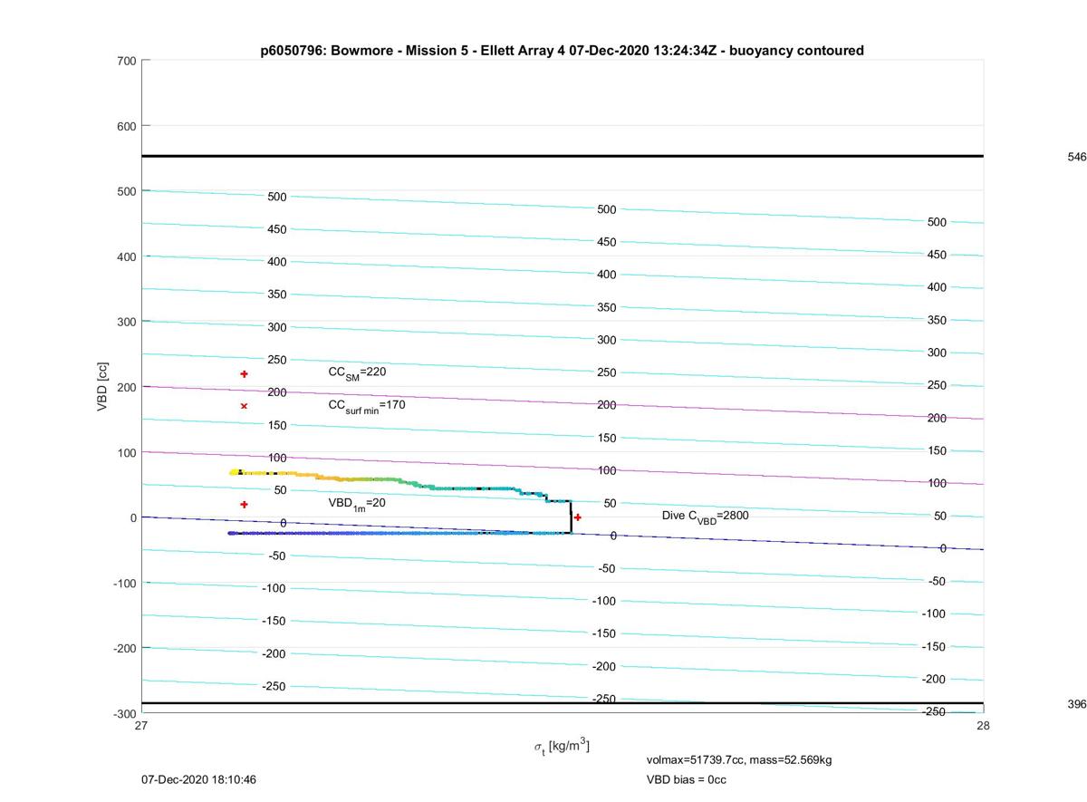Screen dimensions: 1087x802
Task: Click the red plus marker beside Dive C VBD
Action: [x=578, y=517]
